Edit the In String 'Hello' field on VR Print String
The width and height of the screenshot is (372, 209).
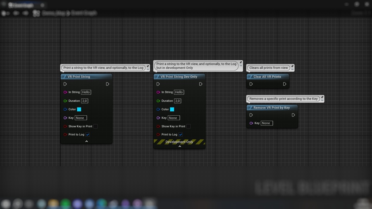pyautogui.click(x=86, y=92)
